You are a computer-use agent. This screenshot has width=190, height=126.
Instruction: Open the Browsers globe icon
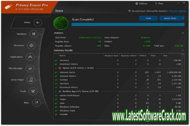(31, 45)
